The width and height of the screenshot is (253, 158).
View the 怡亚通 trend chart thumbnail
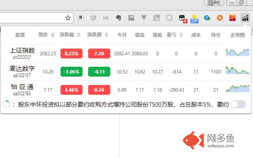click(238, 88)
